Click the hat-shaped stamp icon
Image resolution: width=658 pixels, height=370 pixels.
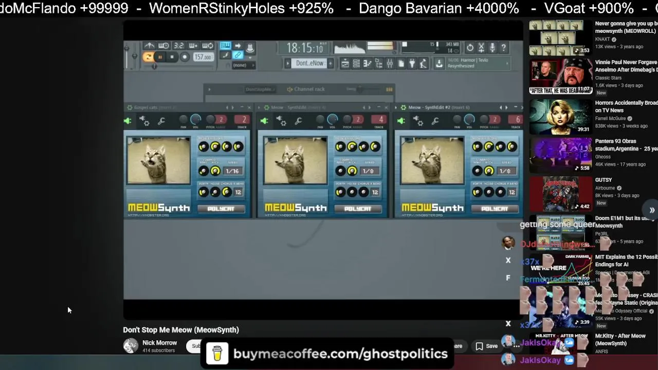click(250, 48)
